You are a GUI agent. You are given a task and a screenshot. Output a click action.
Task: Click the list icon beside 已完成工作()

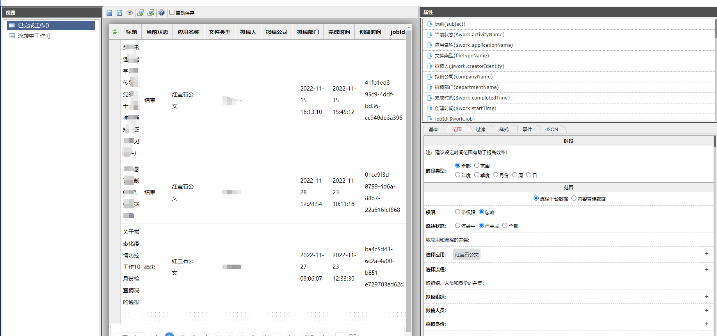pos(12,25)
